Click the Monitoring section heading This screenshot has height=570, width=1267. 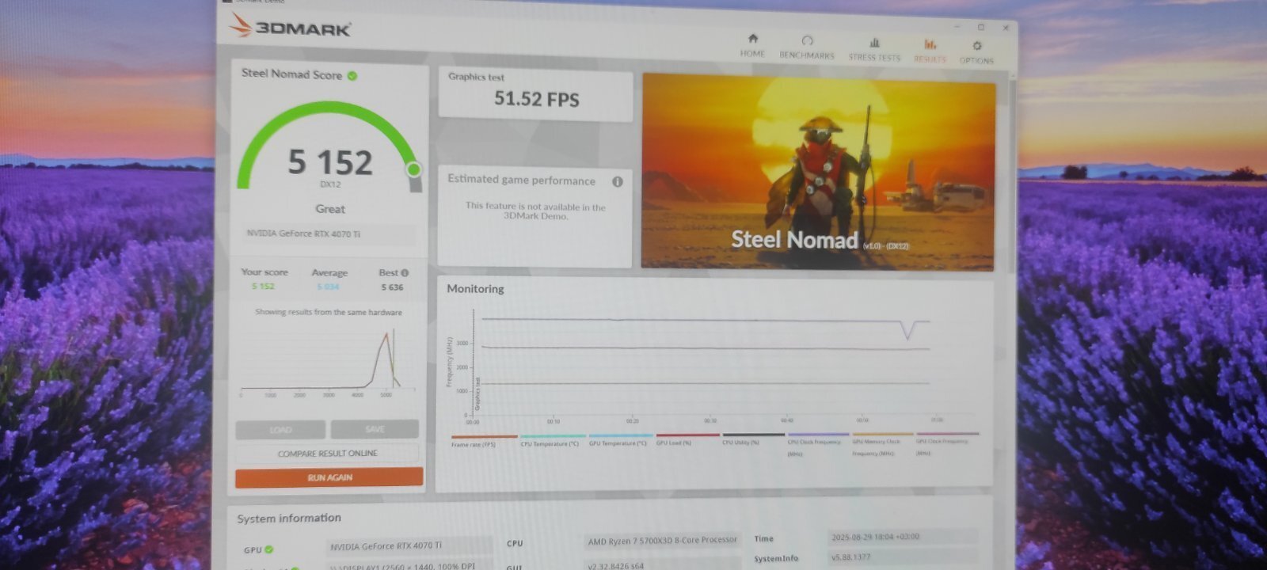pyautogui.click(x=475, y=289)
